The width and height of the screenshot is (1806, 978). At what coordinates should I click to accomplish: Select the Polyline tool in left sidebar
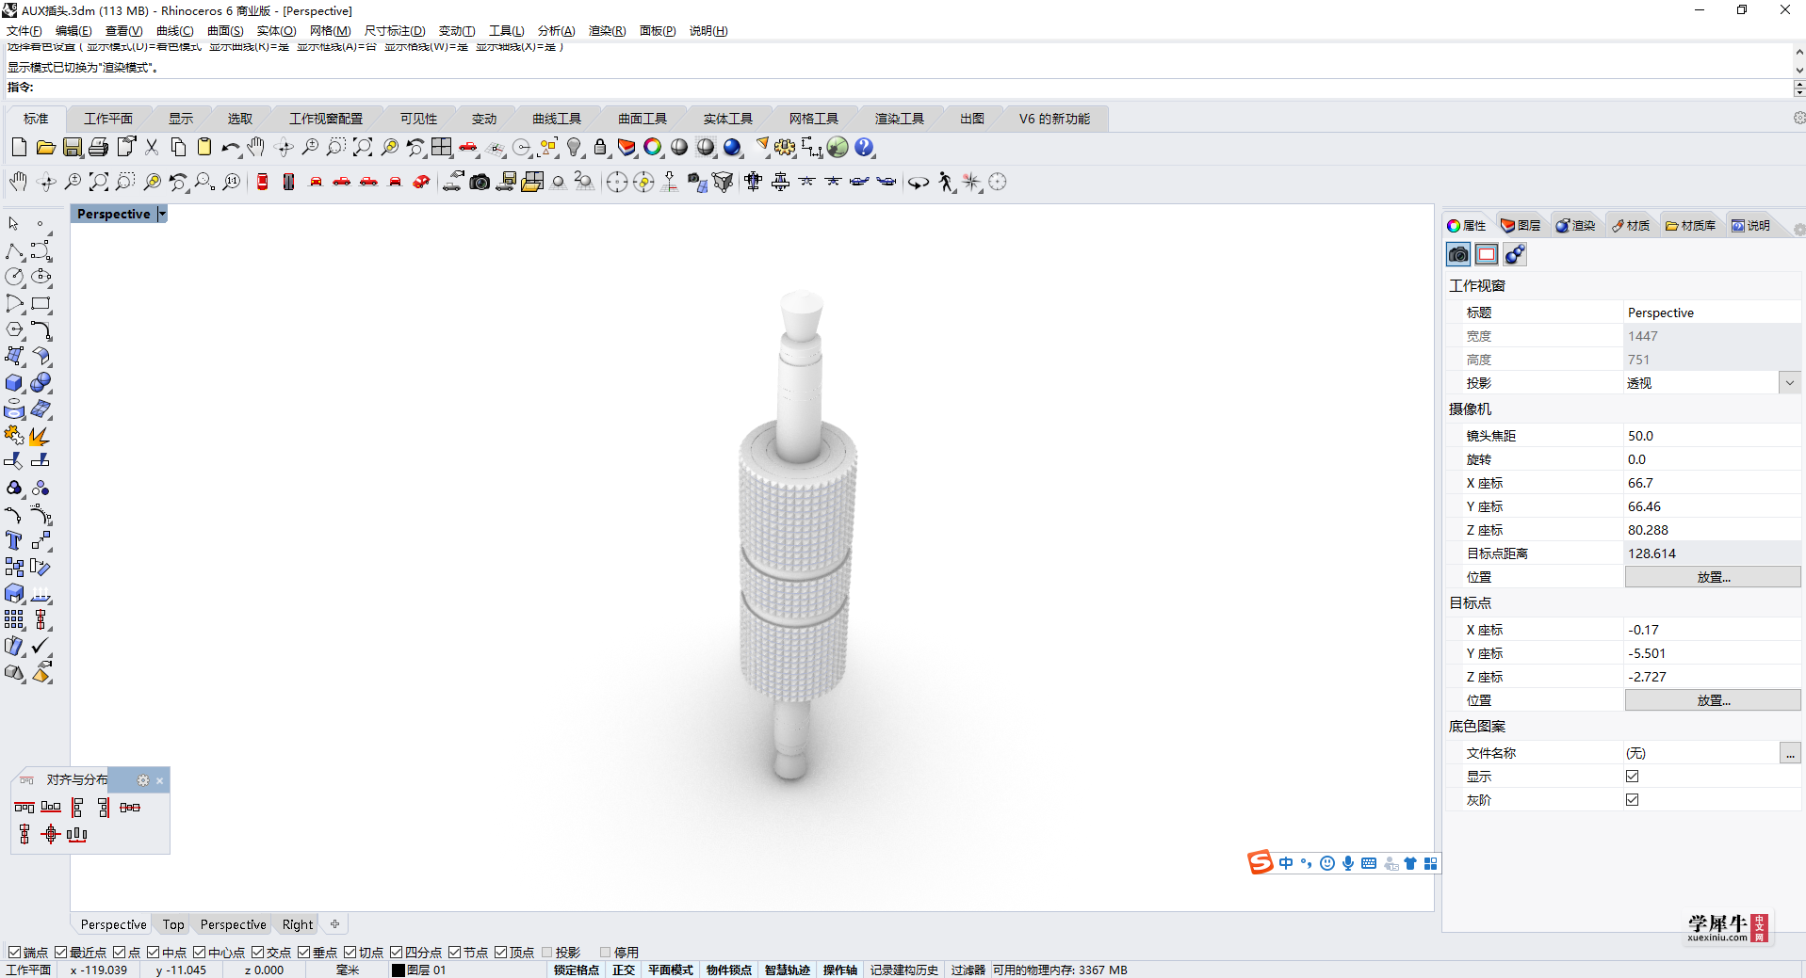click(14, 251)
